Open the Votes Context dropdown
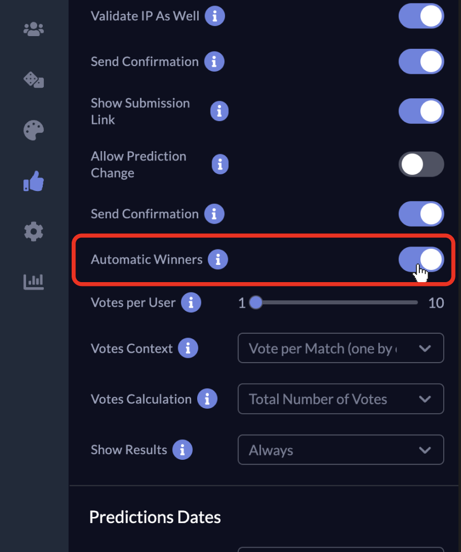Image resolution: width=461 pixels, height=552 pixels. click(340, 348)
